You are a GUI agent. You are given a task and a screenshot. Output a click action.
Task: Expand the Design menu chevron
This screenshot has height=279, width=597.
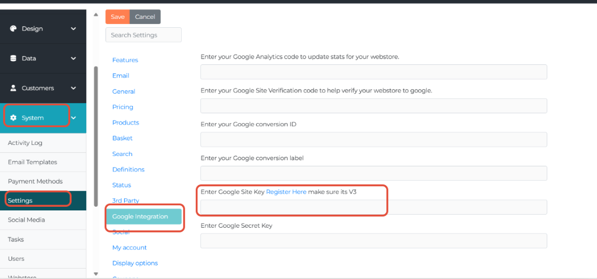[x=73, y=29]
